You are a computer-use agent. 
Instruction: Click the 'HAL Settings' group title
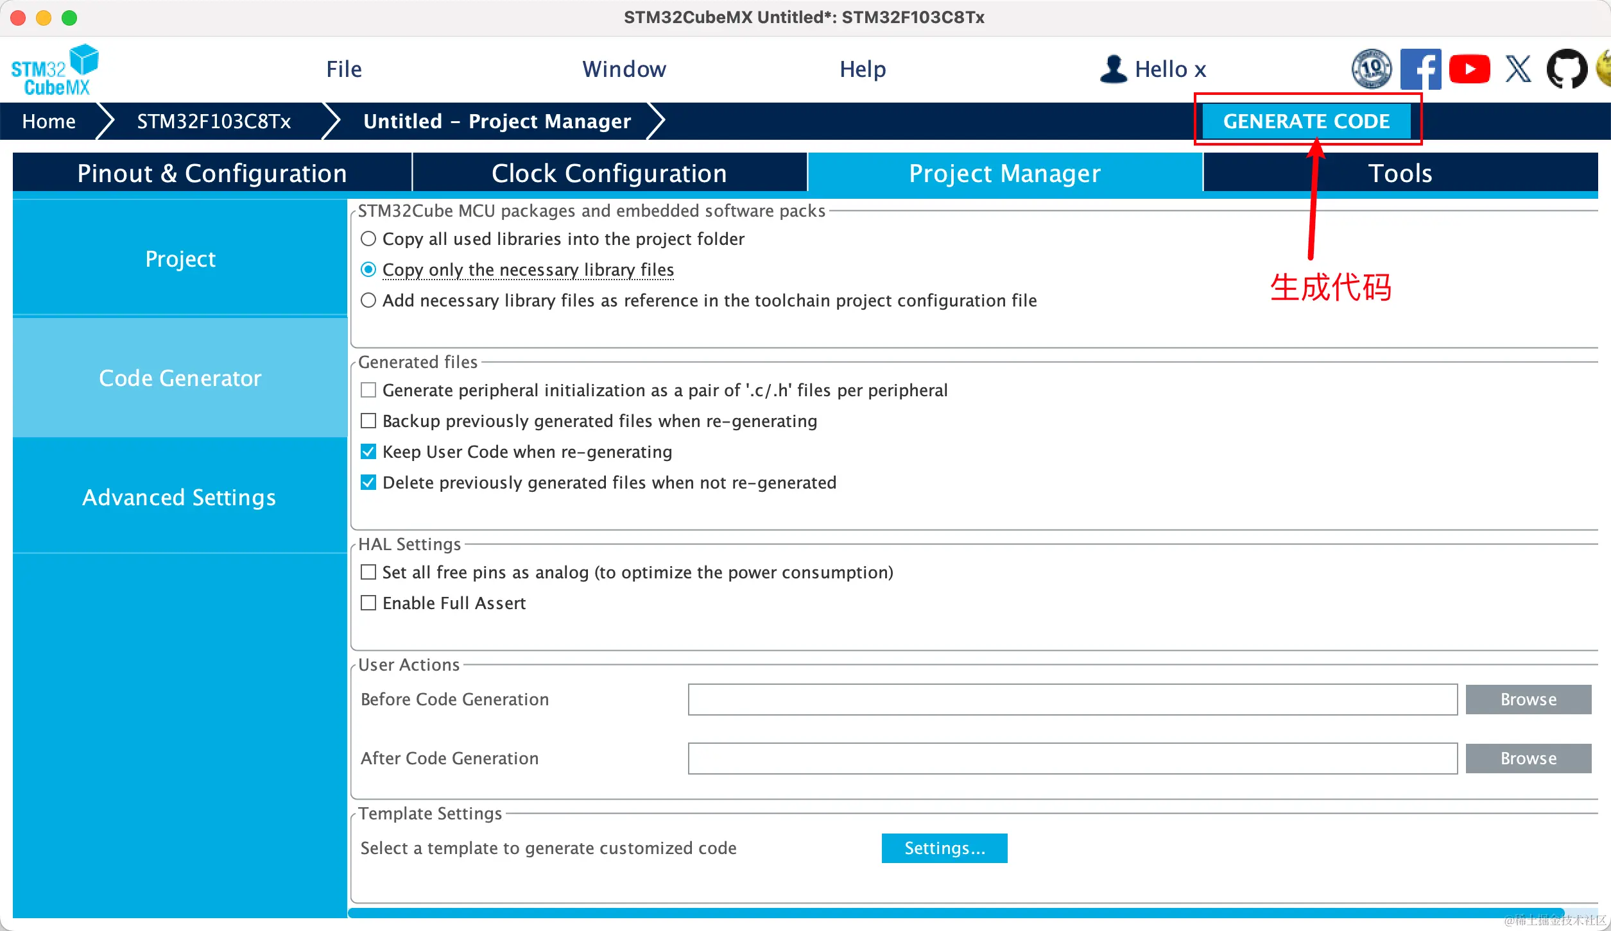(409, 544)
